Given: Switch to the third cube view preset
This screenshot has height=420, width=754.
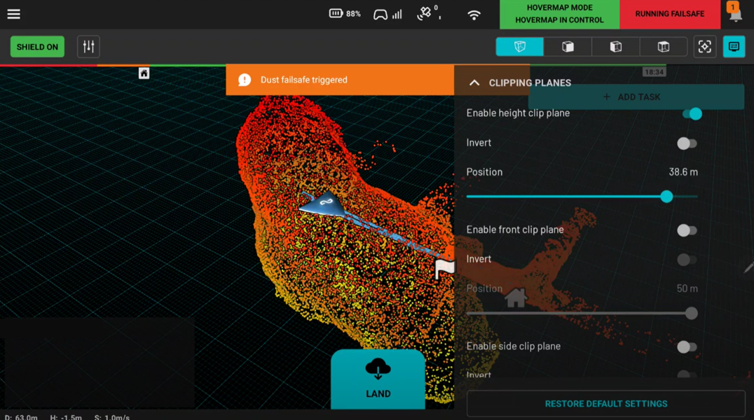Looking at the screenshot, I should pos(615,47).
